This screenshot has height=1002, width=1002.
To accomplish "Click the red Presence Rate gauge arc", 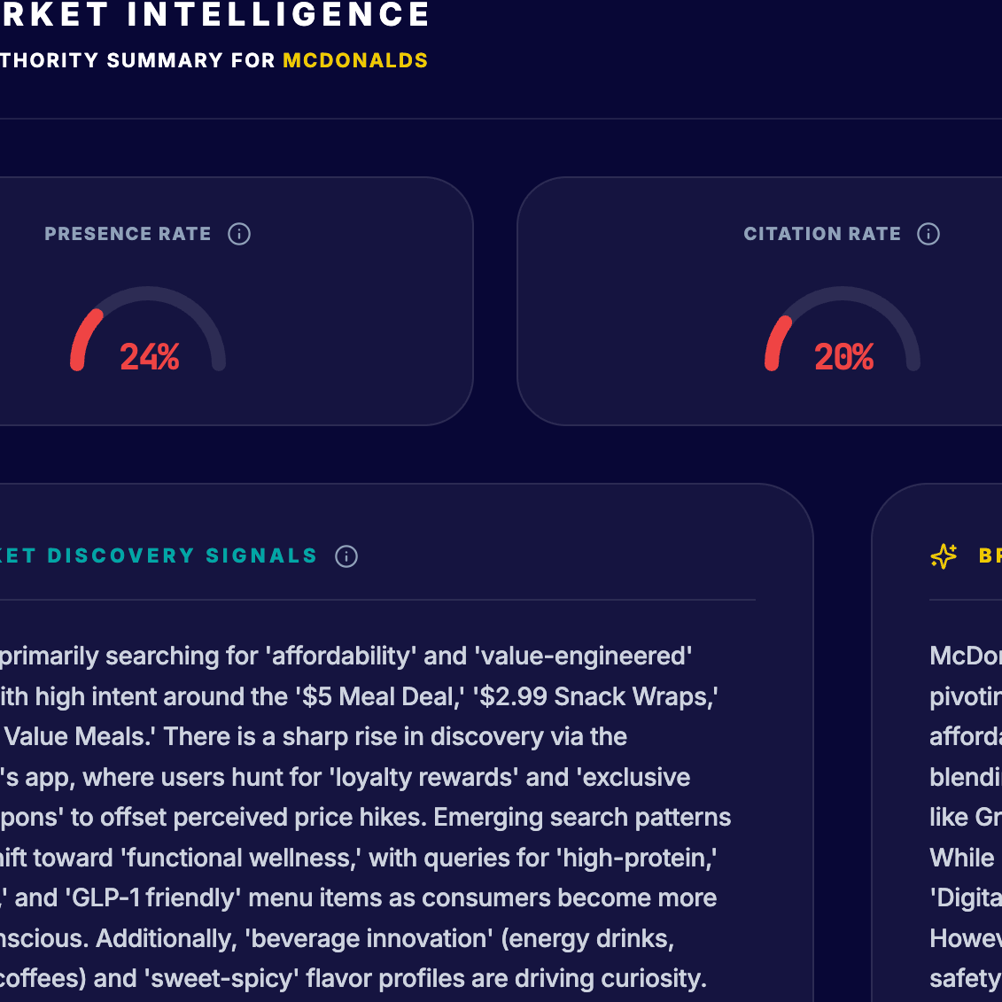I will pyautogui.click(x=83, y=337).
